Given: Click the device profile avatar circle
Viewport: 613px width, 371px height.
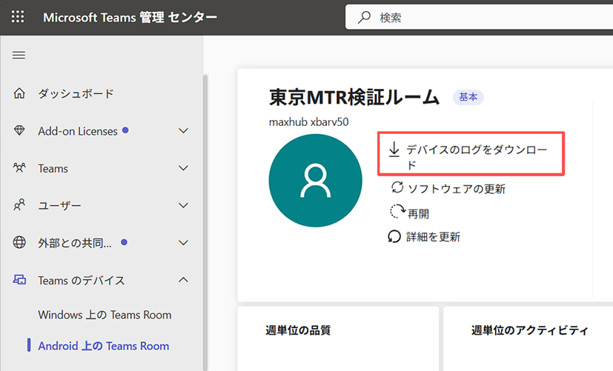Looking at the screenshot, I should point(316,181).
